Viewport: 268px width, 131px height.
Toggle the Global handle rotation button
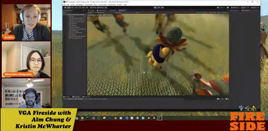click(x=100, y=7)
